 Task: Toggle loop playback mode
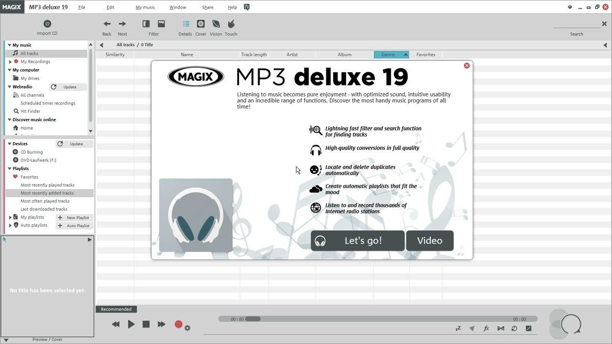click(514, 328)
